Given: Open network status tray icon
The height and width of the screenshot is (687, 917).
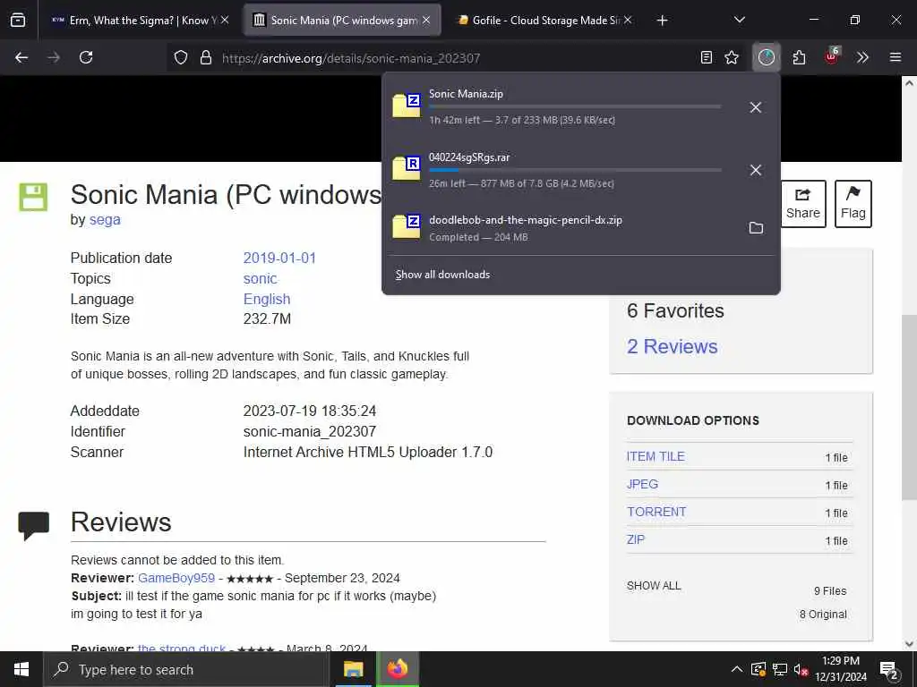Looking at the screenshot, I should [780, 669].
